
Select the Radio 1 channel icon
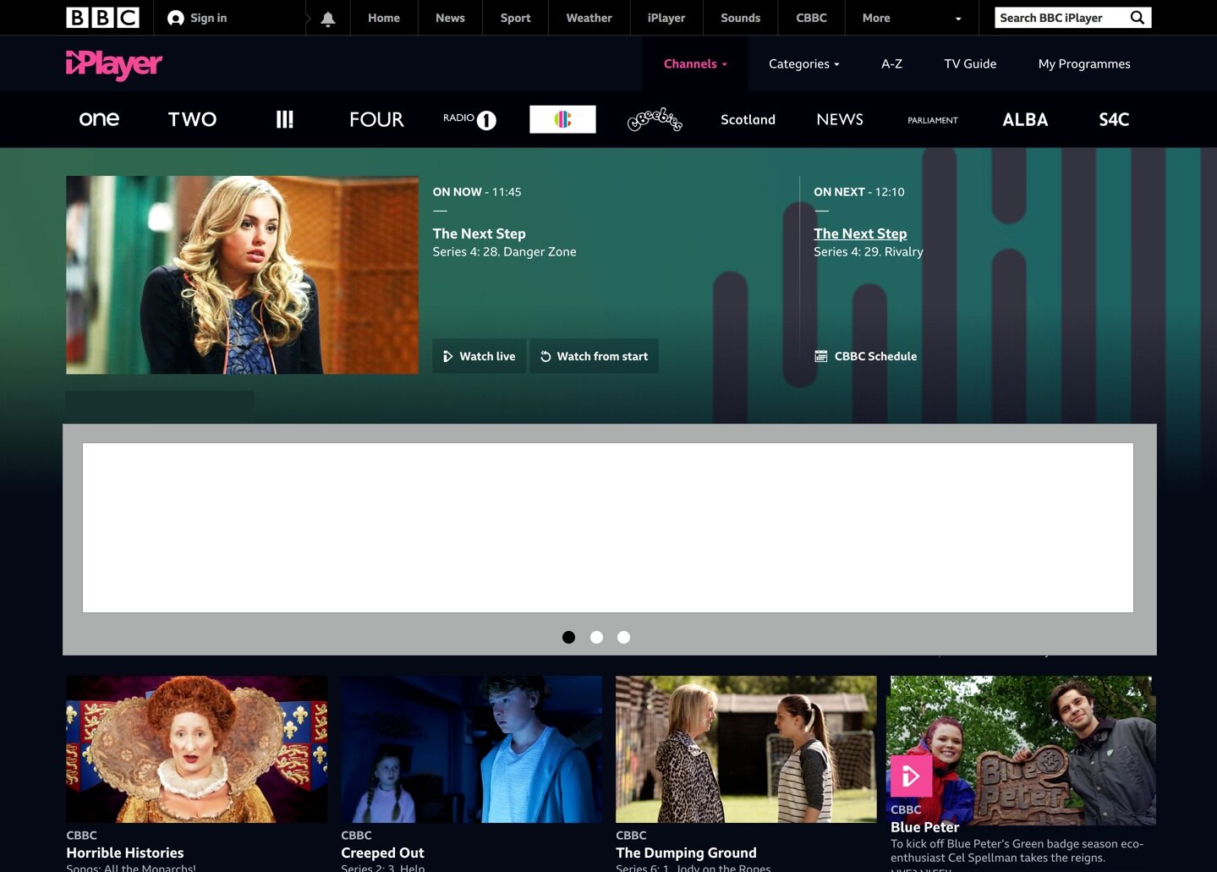pyautogui.click(x=469, y=119)
